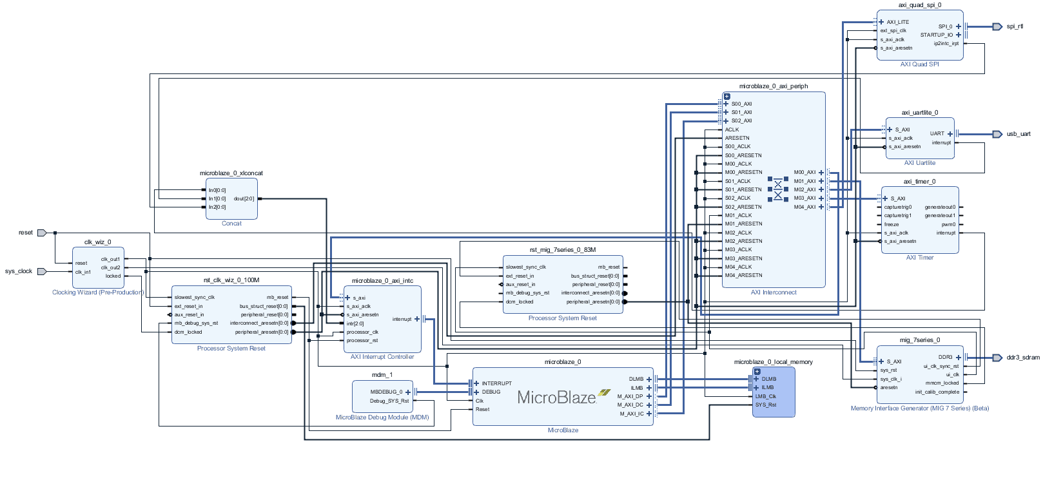Expand the microblaze_0_local_memory hierarchy icon
Screen dimensions: 1043x489
pos(757,372)
